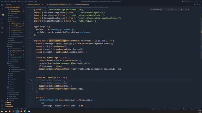Open File Explorer from the taskbar
Viewport: 202px width, 113px height.
click(x=6, y=111)
